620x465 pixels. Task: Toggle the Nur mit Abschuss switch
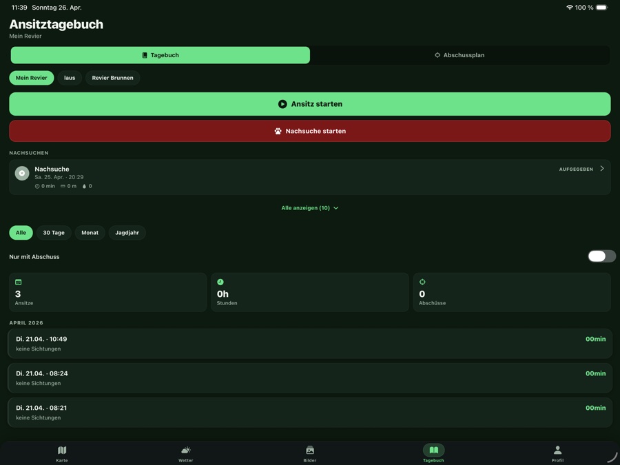point(601,256)
